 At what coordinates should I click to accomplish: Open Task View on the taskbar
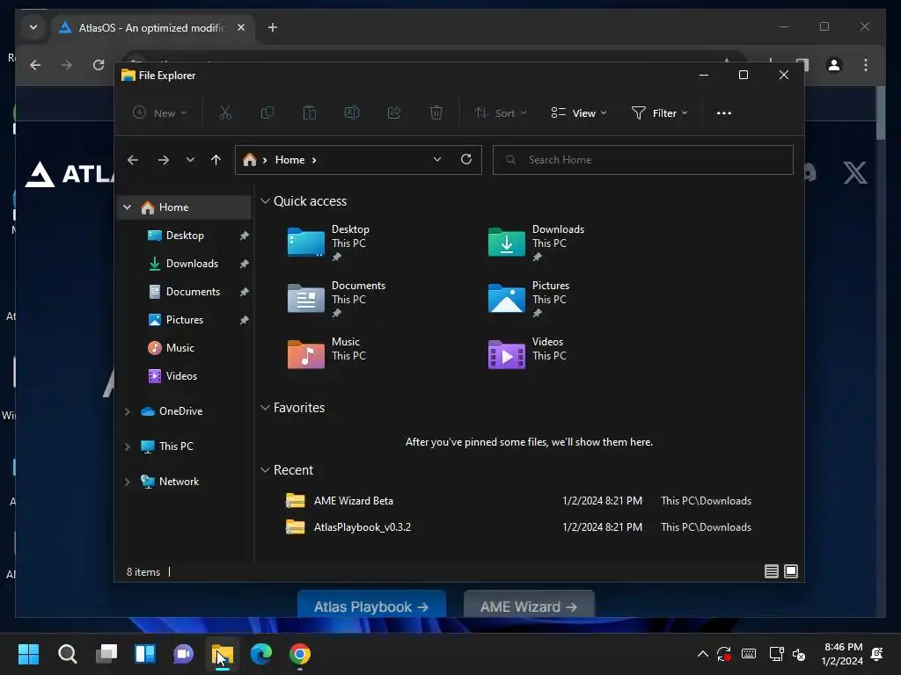(x=106, y=654)
